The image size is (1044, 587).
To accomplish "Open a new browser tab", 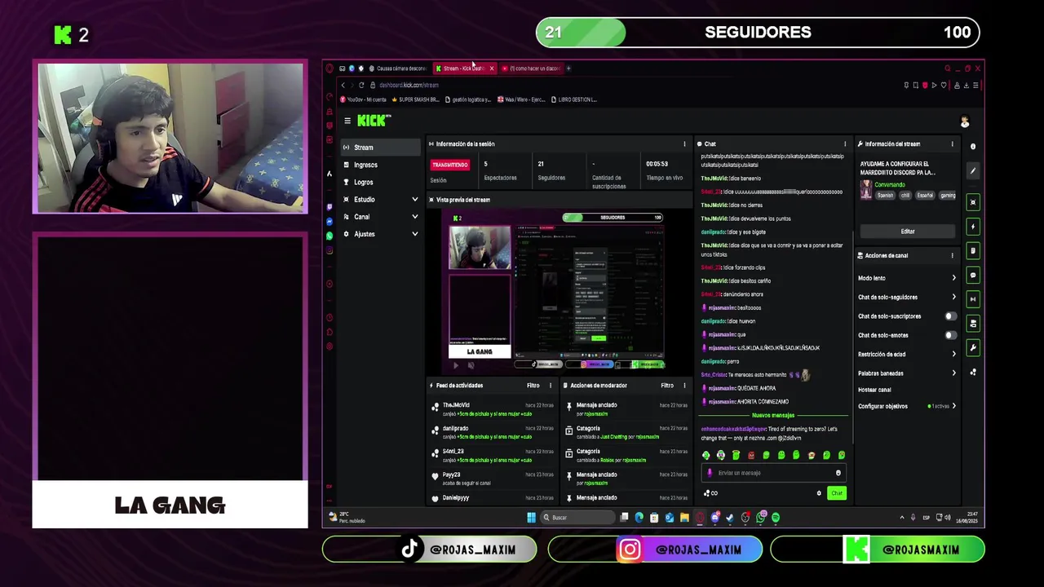I will coord(568,68).
